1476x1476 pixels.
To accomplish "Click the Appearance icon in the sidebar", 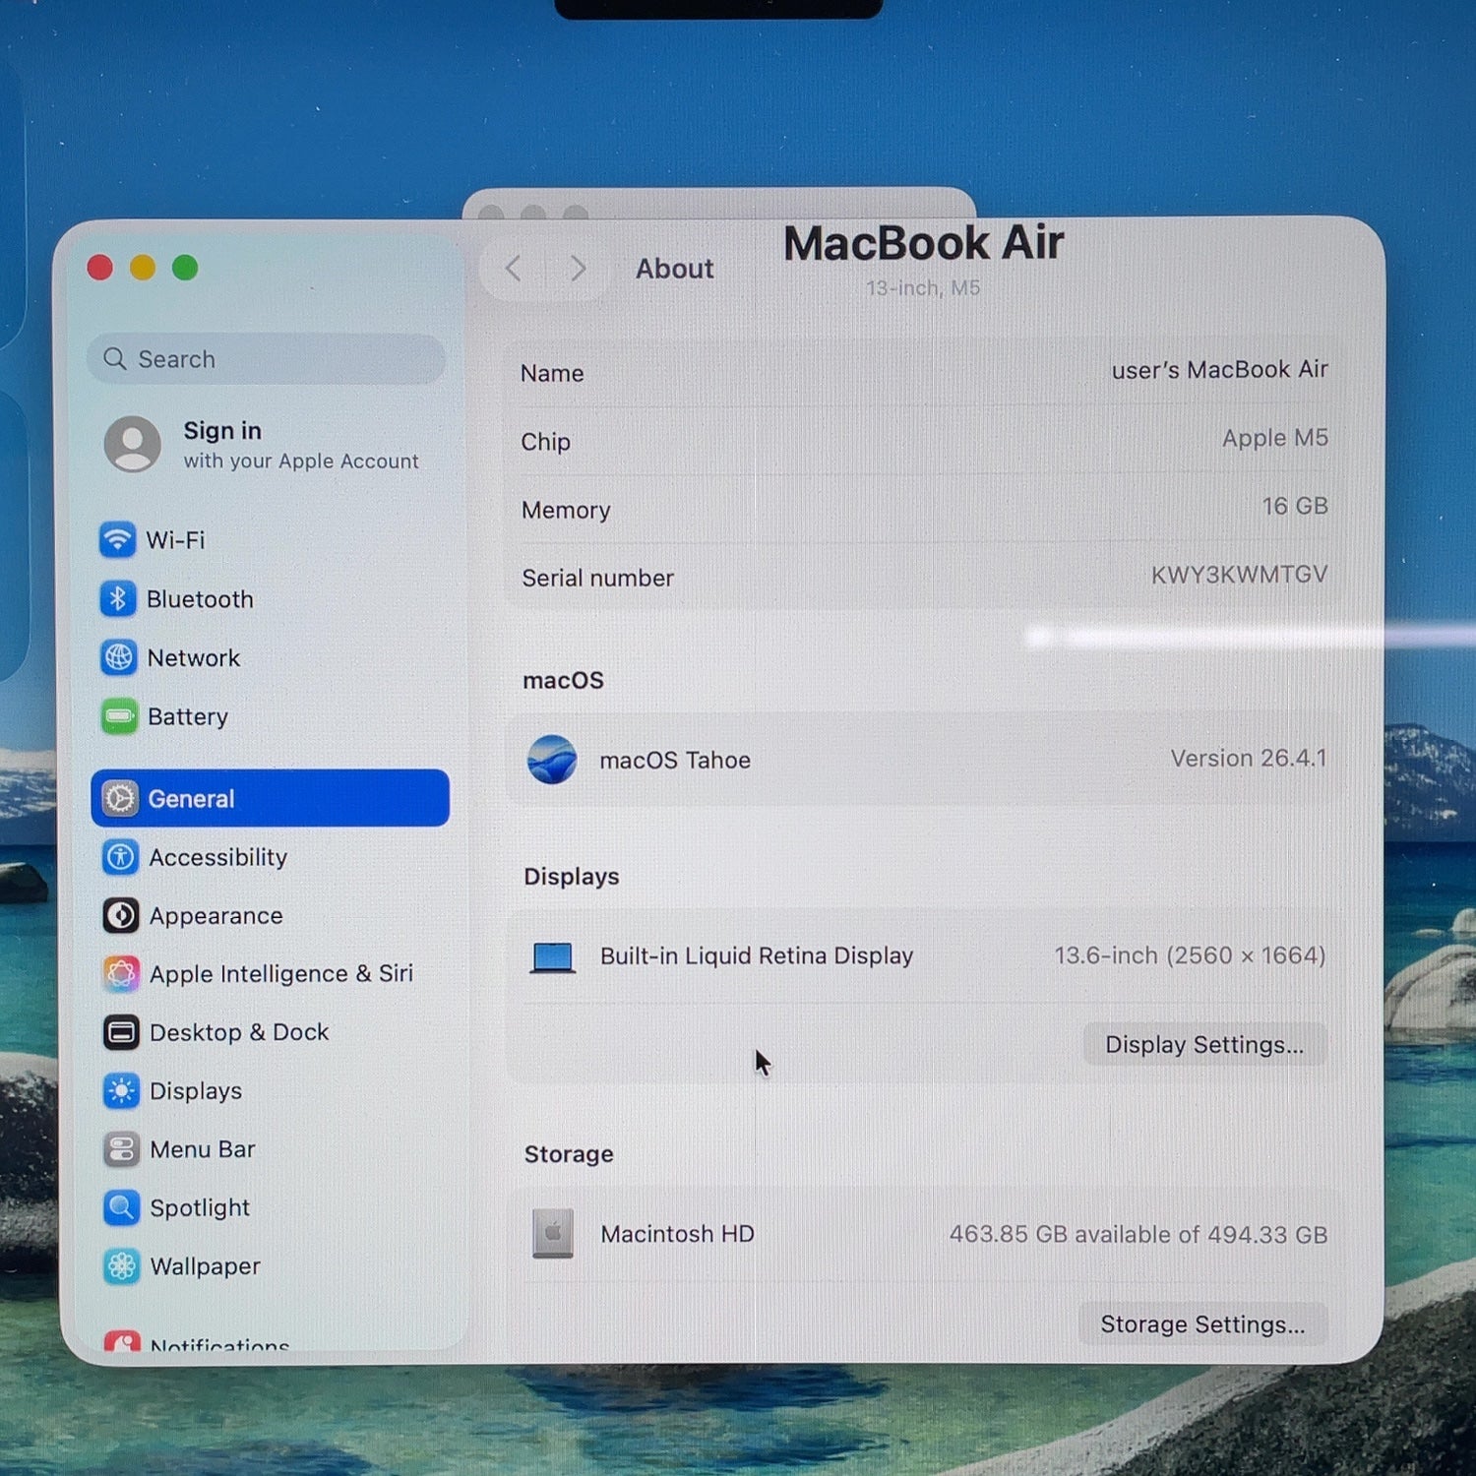I will [x=121, y=915].
